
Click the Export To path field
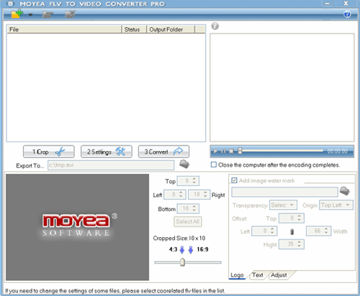pyautogui.click(x=111, y=165)
